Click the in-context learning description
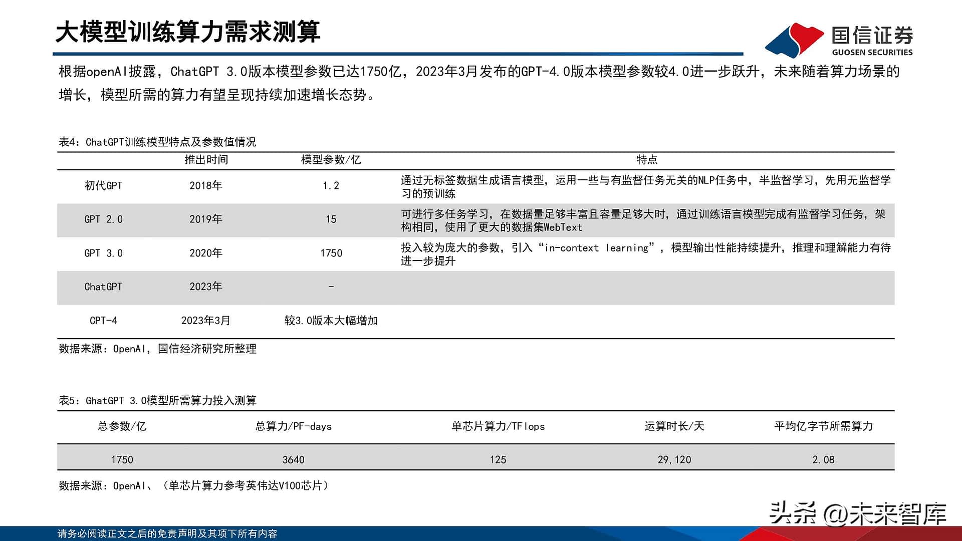 pos(646,254)
